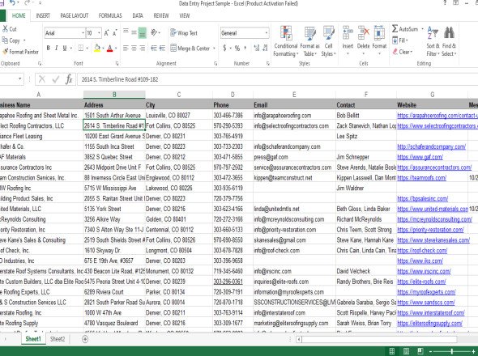Click the Insert Function fx icon
478x356 pixels.
point(69,79)
